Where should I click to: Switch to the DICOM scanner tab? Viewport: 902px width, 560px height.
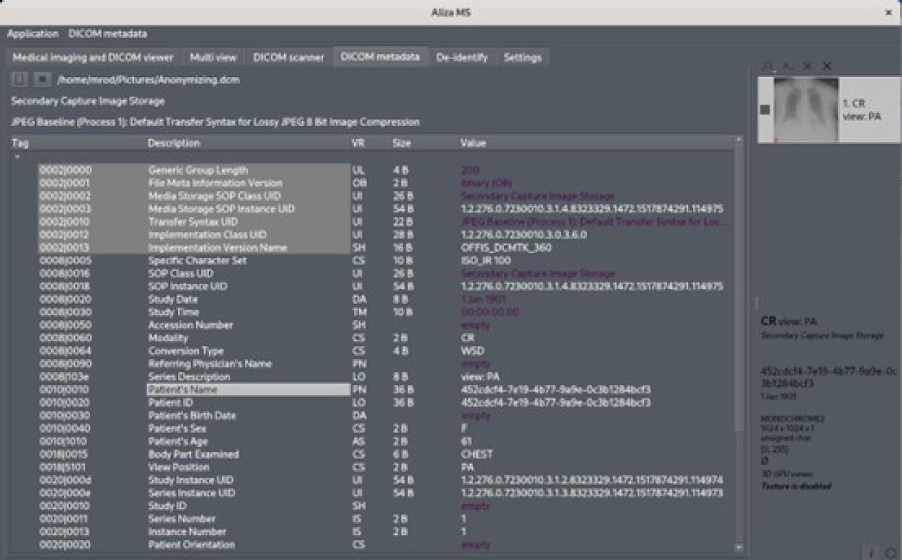pyautogui.click(x=288, y=58)
